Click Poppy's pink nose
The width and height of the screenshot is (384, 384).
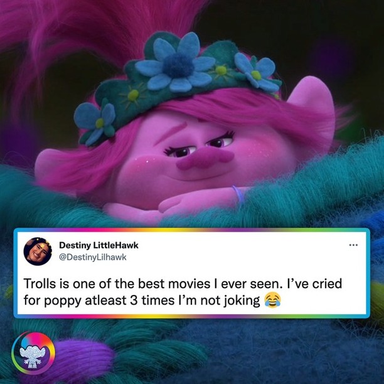pyautogui.click(x=204, y=159)
